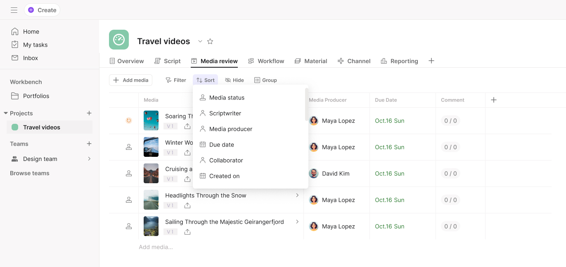This screenshot has height=267, width=566.
Task: Star the Travel videos project
Action: (x=210, y=41)
